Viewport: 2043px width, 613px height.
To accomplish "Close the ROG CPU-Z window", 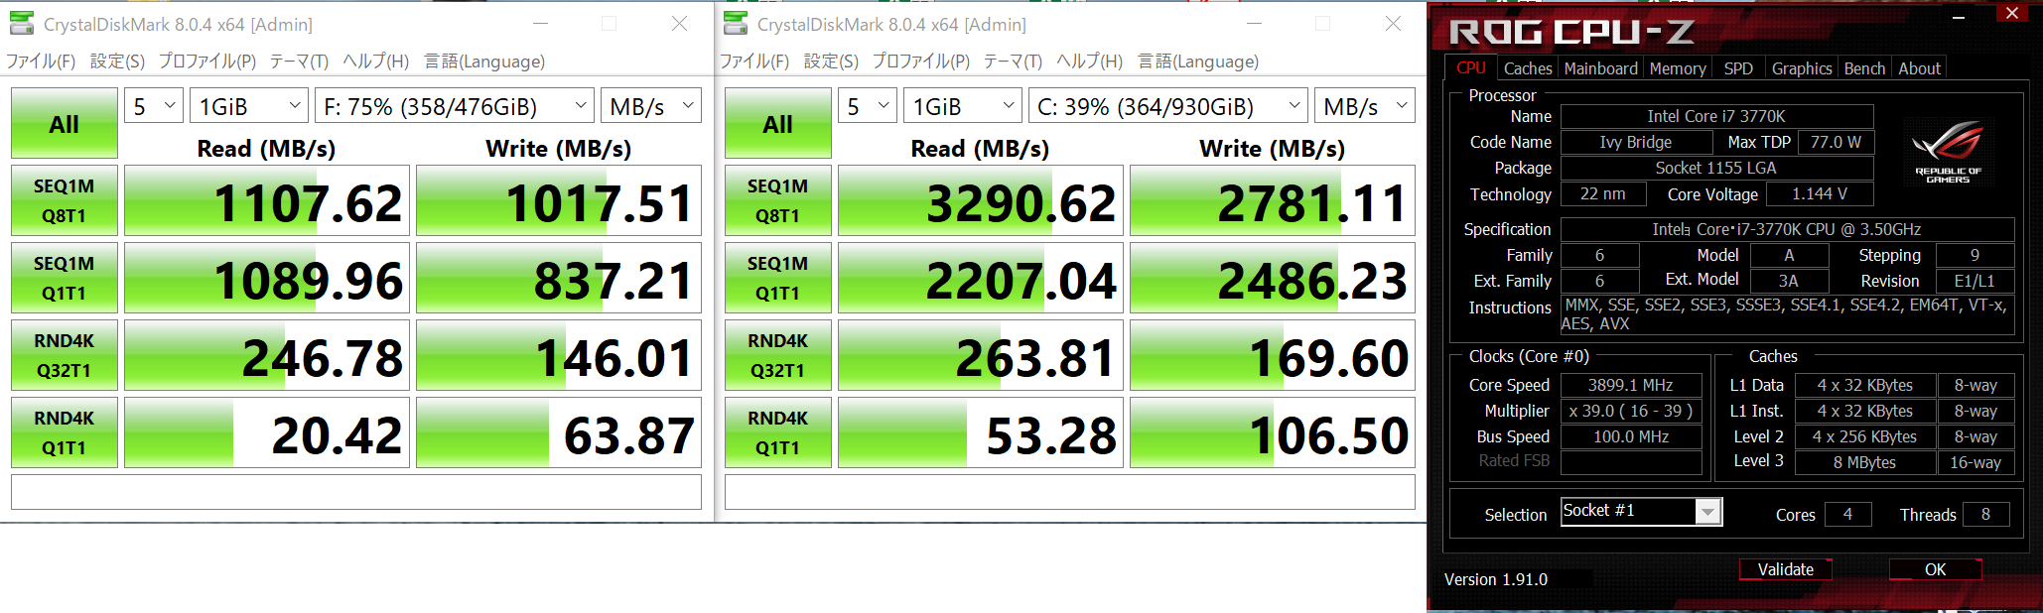I will click(2011, 13).
